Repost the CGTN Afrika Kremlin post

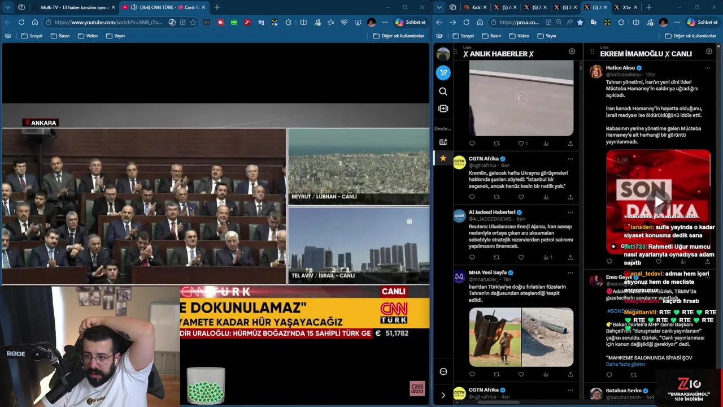tap(496, 197)
